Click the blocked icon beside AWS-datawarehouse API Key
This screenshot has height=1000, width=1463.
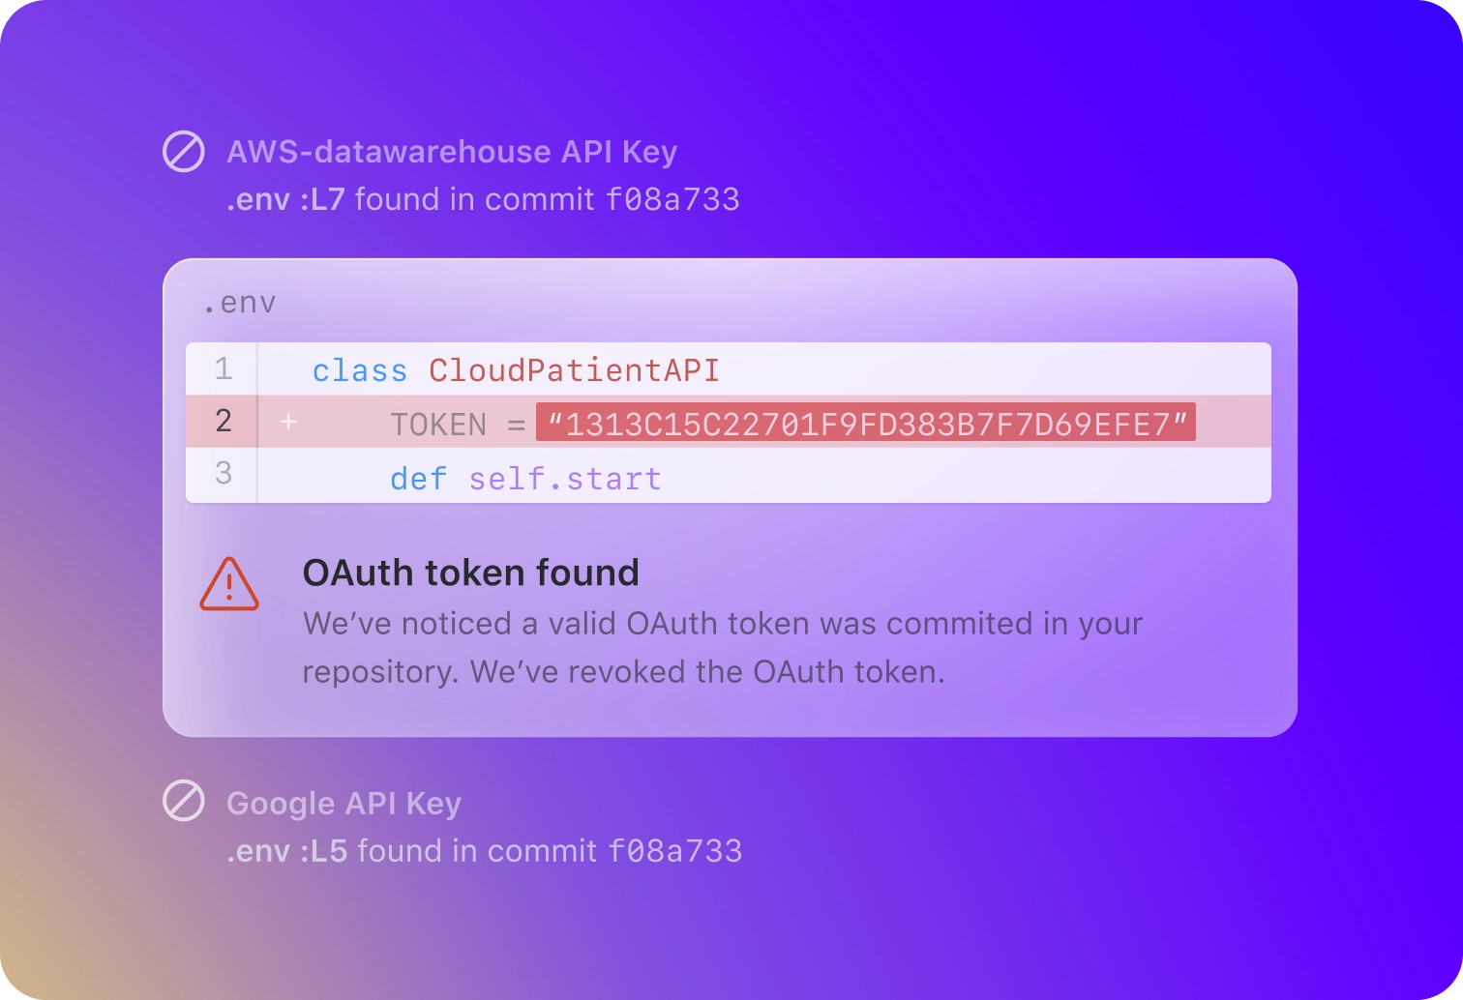(x=184, y=152)
